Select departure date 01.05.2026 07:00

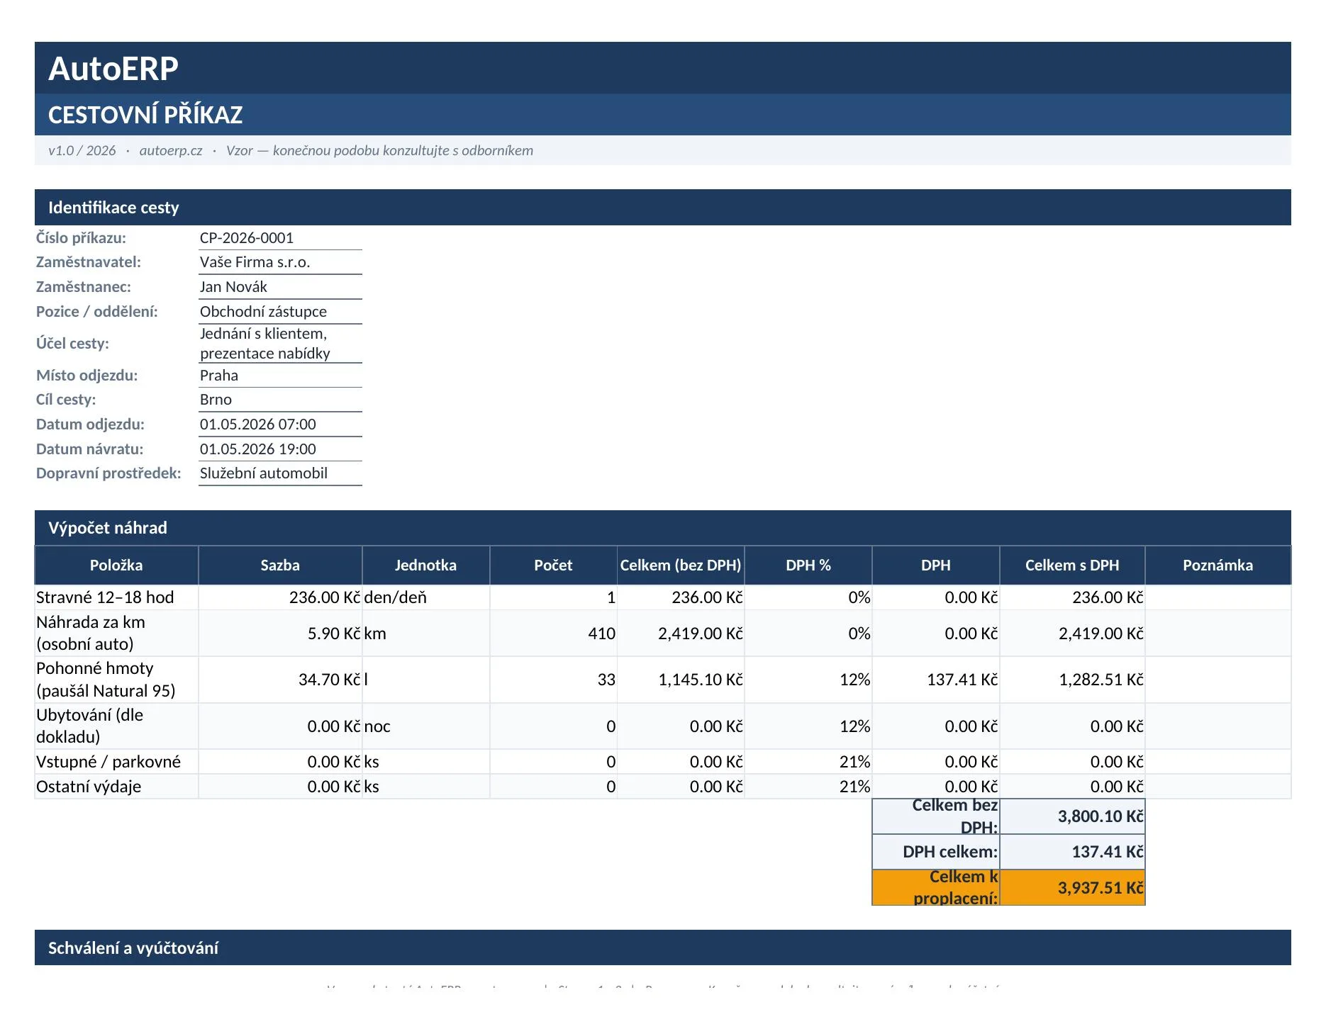(280, 424)
